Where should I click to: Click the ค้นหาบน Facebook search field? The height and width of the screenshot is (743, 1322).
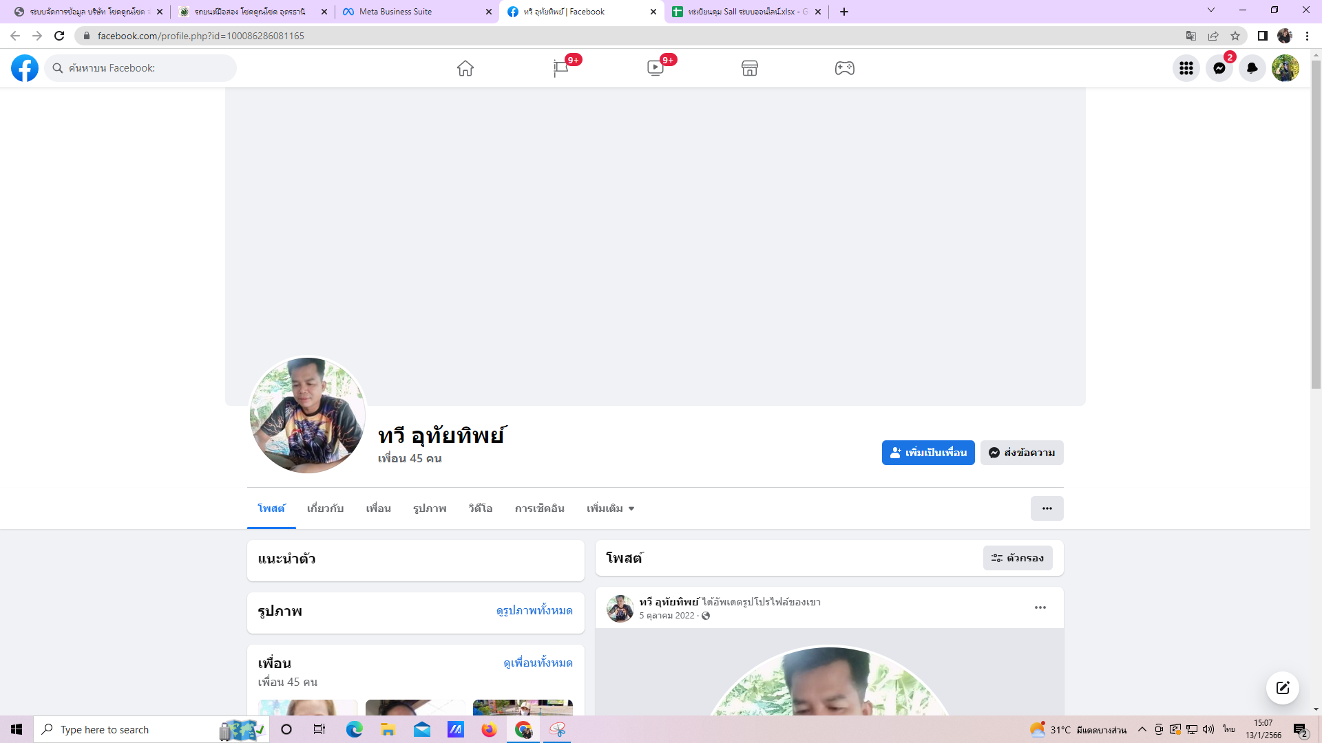145,68
